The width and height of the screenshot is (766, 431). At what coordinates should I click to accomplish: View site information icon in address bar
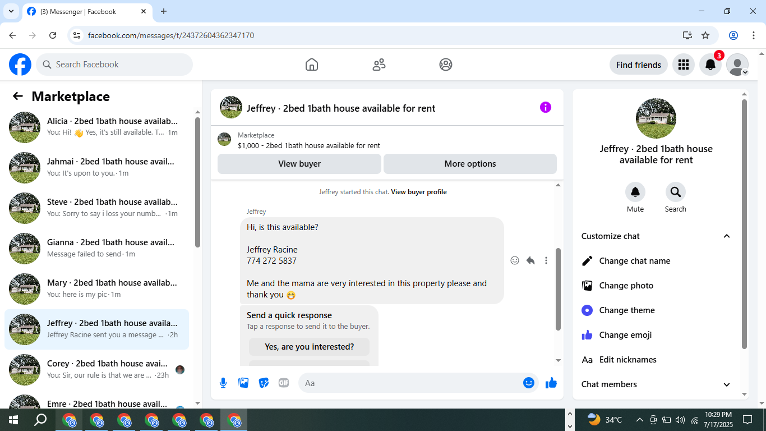(77, 35)
